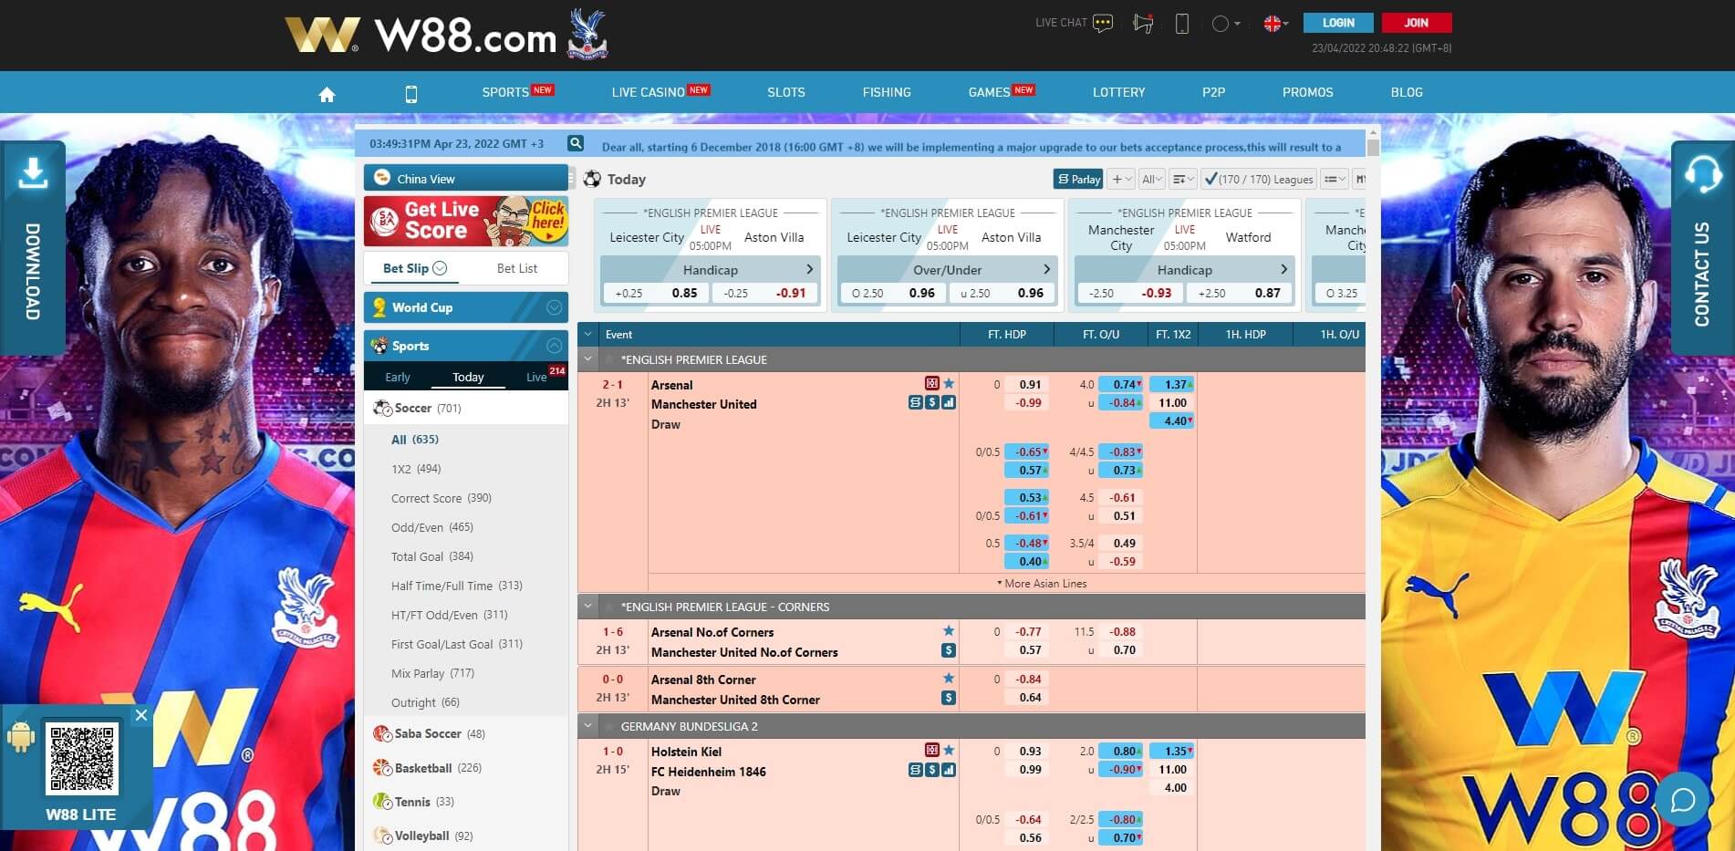
Task: Collapse the Bet Slip with its circle toggle
Action: [441, 268]
